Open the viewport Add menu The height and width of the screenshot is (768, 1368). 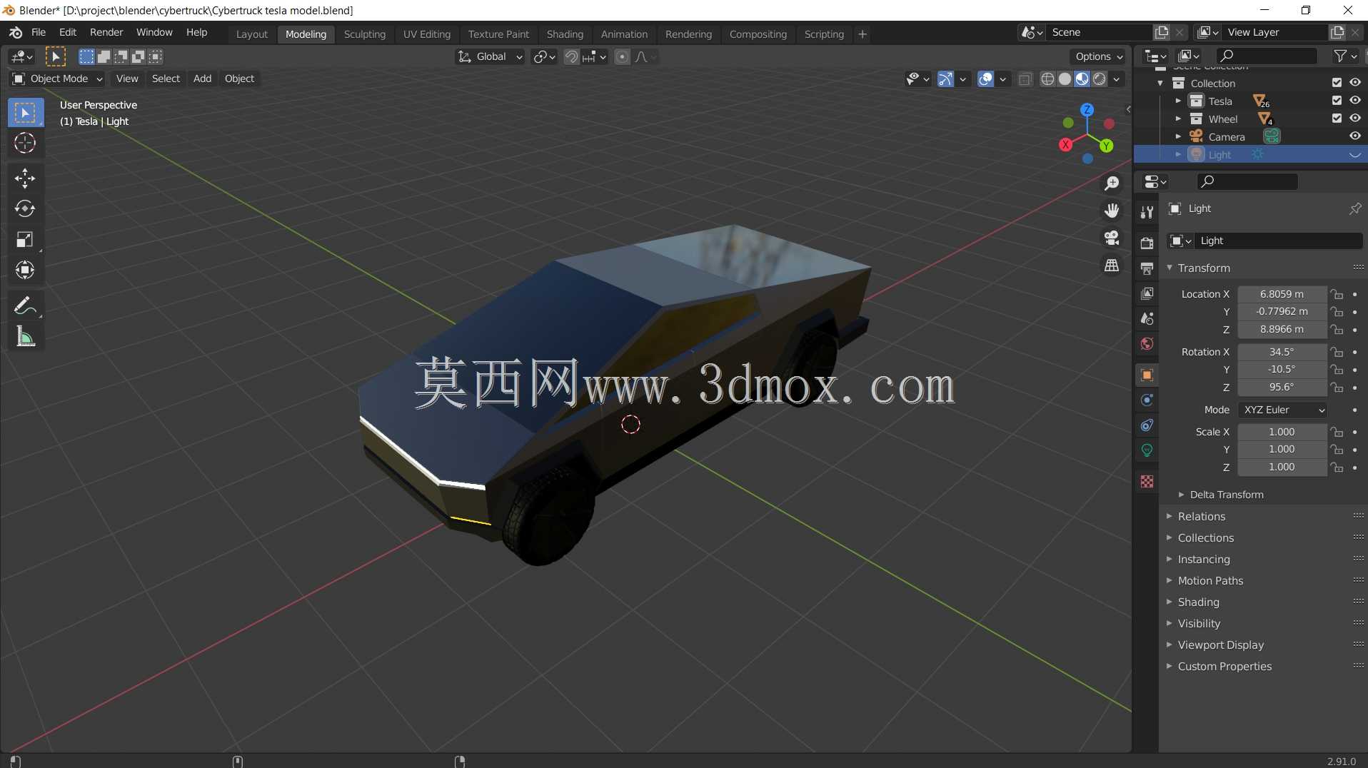(202, 79)
